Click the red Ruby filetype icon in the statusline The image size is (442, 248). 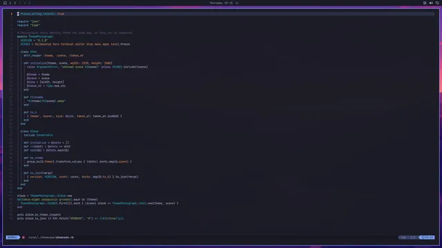click(x=23, y=237)
